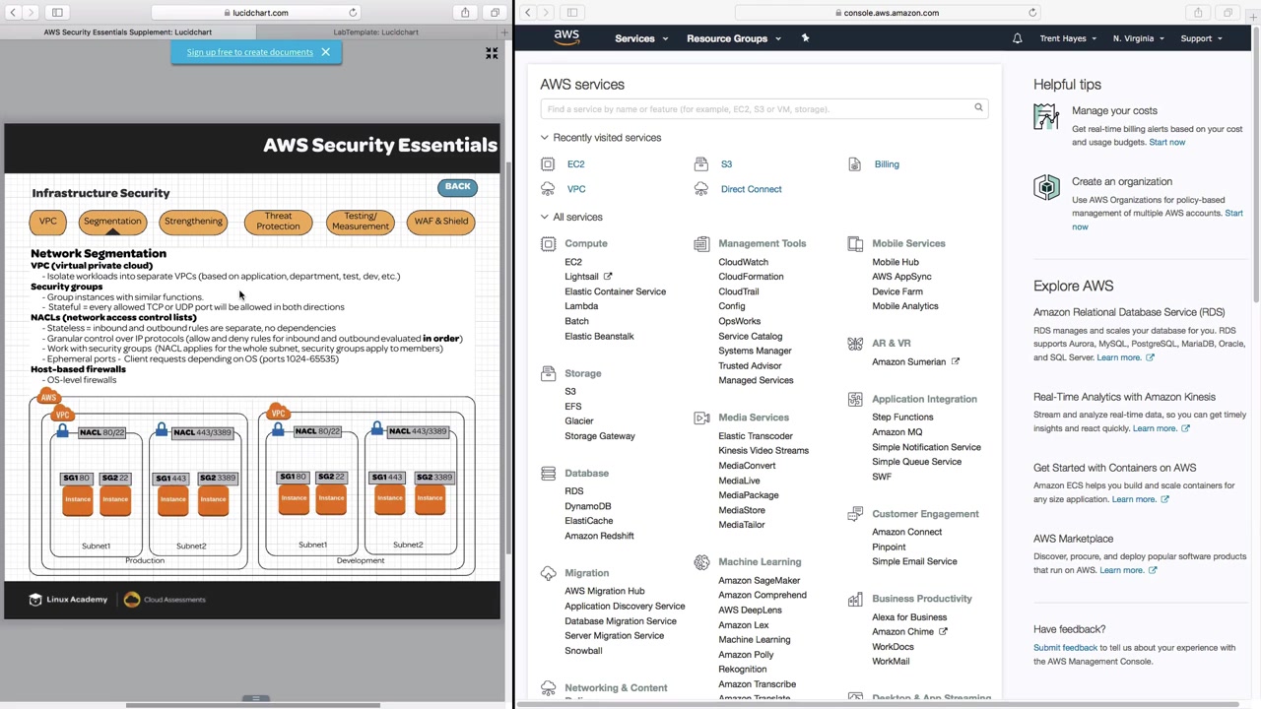Image resolution: width=1261 pixels, height=709 pixels.
Task: Show tab overview in Lucidchart browser window
Action: point(495,13)
